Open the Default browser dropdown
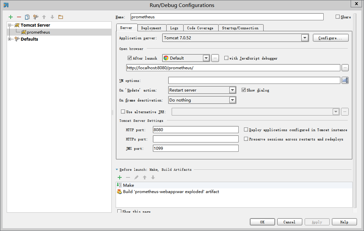The image size is (364, 231). coord(206,58)
